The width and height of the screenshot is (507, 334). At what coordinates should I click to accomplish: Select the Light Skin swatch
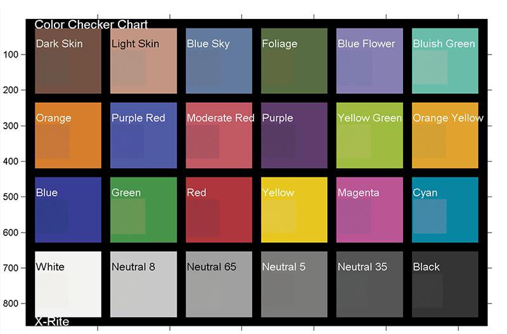(x=144, y=61)
